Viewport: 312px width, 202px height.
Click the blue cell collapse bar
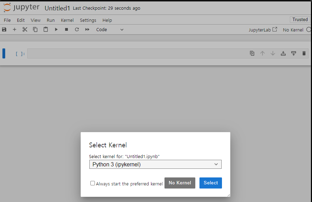[x=4, y=54]
